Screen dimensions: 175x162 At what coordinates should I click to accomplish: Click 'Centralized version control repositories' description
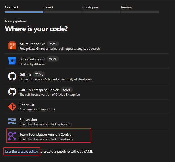point(46,139)
